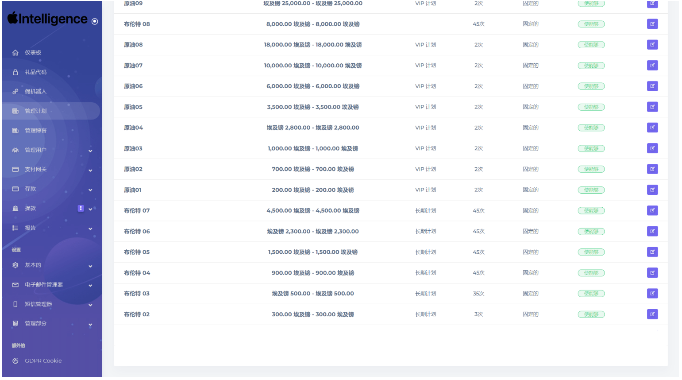Click edit icon for 布伦特 08 row
This screenshot has width=682, height=380.
pos(652,24)
